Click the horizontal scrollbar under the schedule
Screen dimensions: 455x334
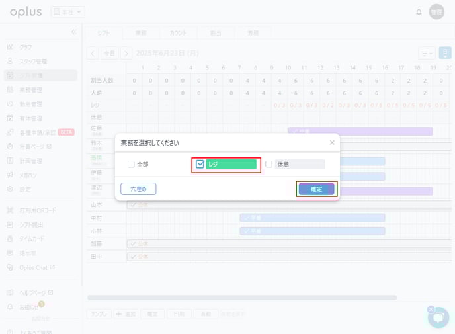coord(241,298)
